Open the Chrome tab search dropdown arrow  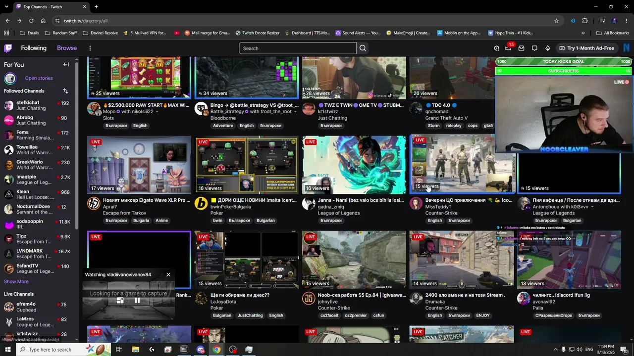6,7
